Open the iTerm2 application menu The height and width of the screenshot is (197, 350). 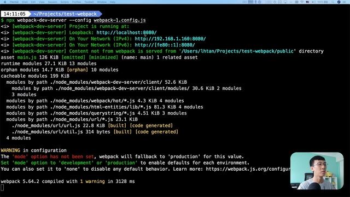(x=14, y=2)
